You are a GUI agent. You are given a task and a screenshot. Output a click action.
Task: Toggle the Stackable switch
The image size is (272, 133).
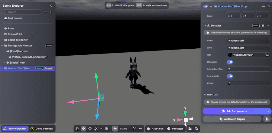[x=230, y=62]
